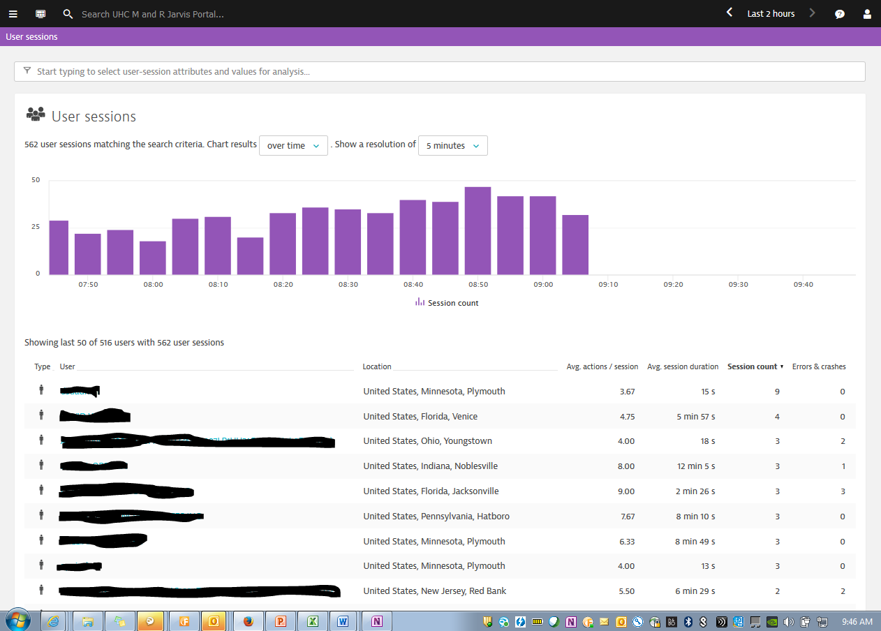Open the redacted user link in Youngstown row
This screenshot has height=631, width=881.
197,441
